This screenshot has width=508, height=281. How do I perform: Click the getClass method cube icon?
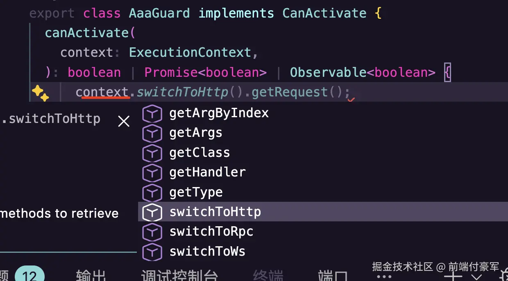coord(152,153)
